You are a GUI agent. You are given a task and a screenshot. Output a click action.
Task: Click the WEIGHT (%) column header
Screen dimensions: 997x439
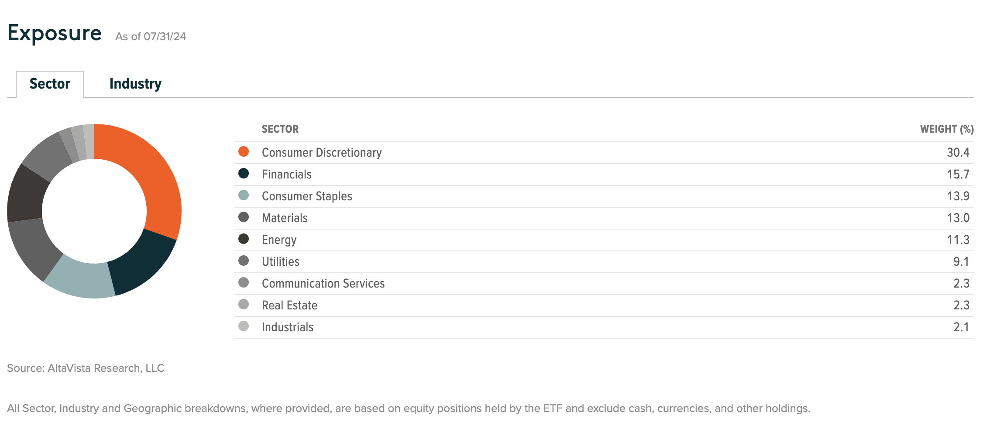(x=946, y=129)
